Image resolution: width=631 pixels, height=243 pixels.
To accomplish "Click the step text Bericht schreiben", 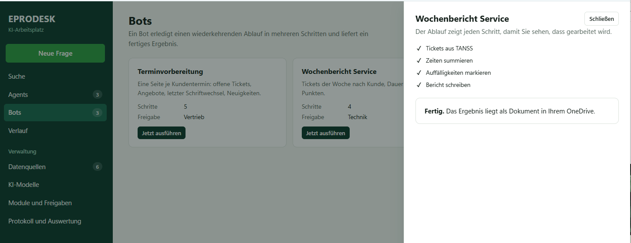I will click(448, 85).
